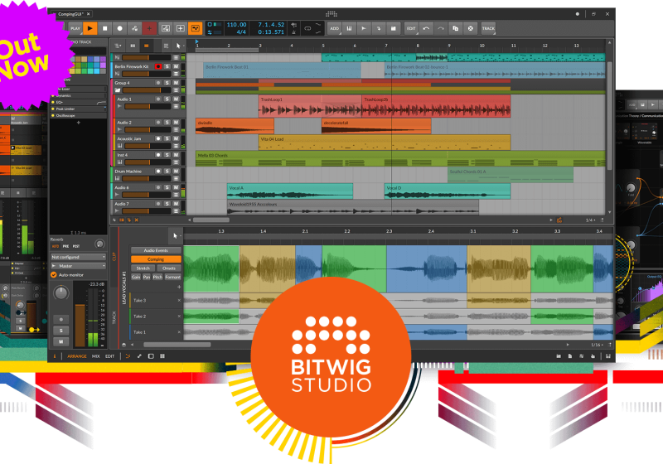Open the 1/4 grid resolution dropdown

pos(590,220)
